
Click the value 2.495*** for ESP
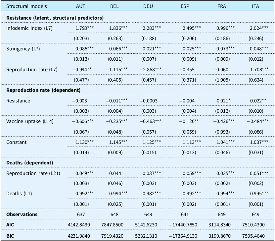click(192, 28)
